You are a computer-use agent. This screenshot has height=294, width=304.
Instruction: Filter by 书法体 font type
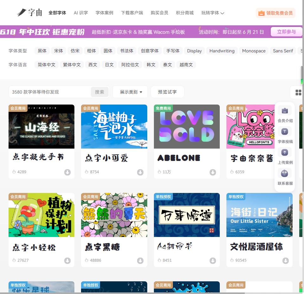[127, 51]
